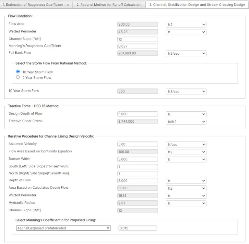Image resolution: width=249 pixels, height=244 pixels.
Task: Click the Tractive Force - HEC 15 Method heading
Action: 34,106
